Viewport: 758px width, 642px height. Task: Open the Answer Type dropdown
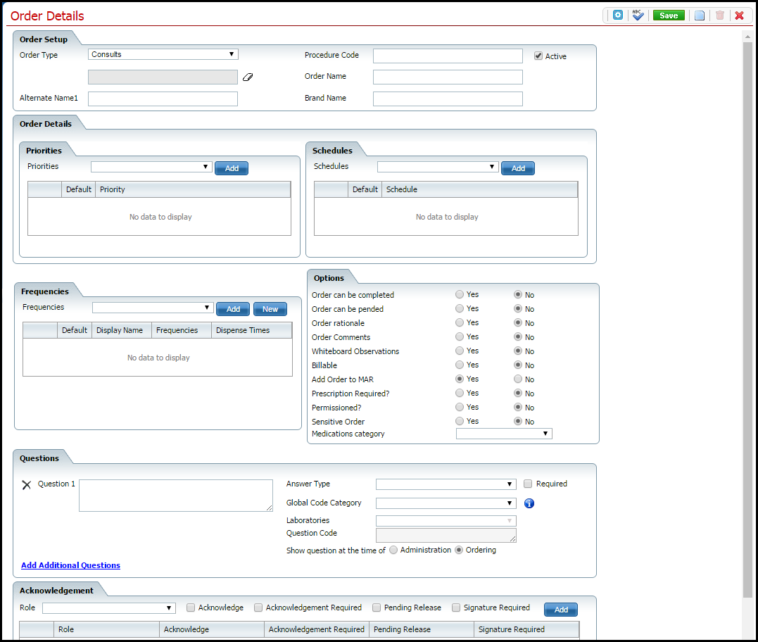446,484
